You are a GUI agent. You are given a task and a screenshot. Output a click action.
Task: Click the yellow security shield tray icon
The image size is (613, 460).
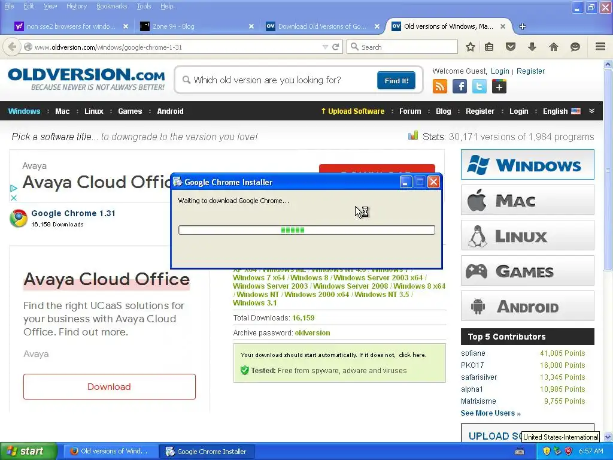tap(547, 451)
